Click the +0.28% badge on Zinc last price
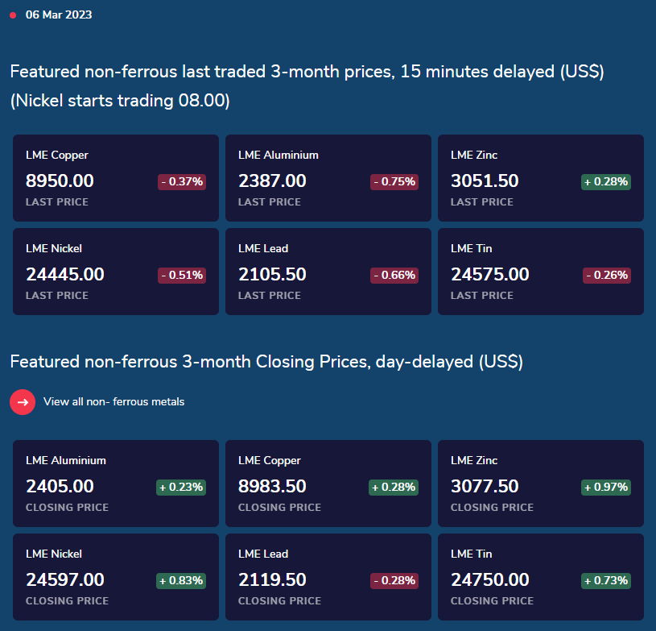This screenshot has width=656, height=631. (x=606, y=182)
